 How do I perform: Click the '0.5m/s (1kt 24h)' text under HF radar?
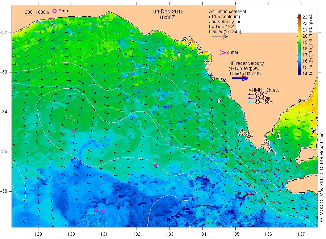245,74
